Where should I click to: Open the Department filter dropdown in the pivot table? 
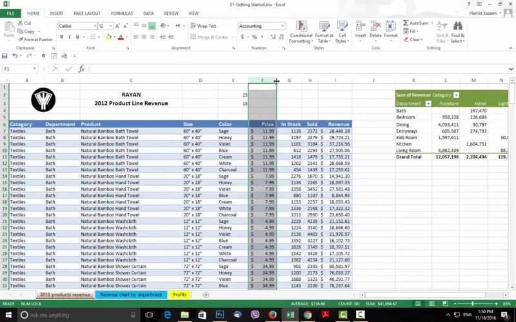(428, 103)
